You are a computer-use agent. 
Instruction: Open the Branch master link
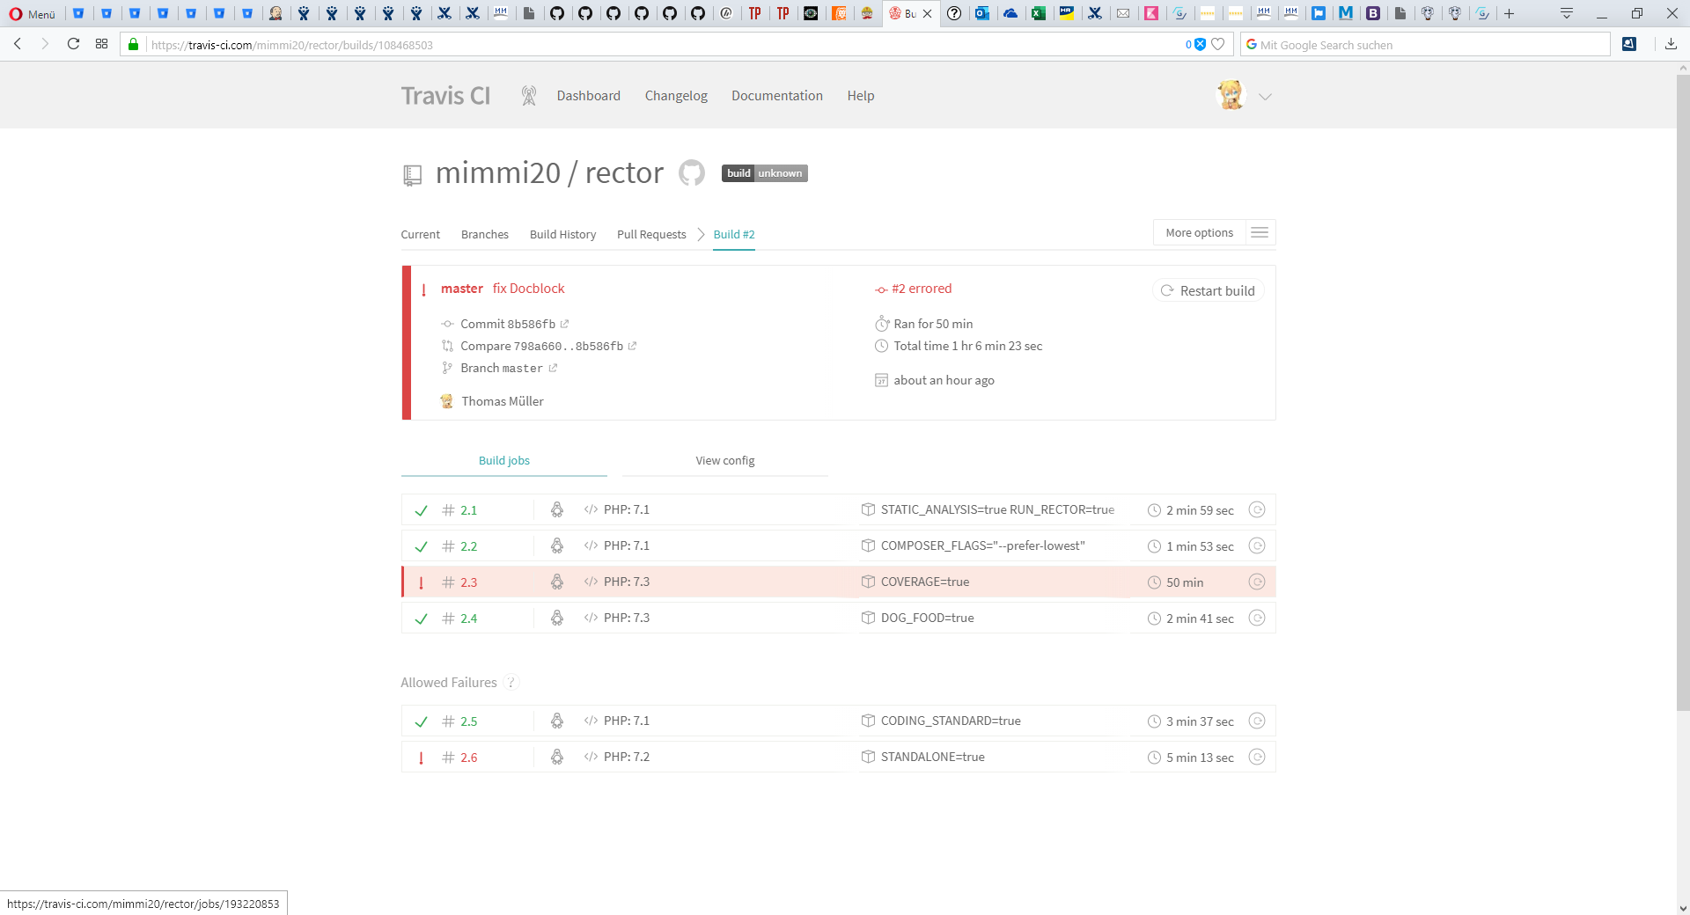point(508,368)
